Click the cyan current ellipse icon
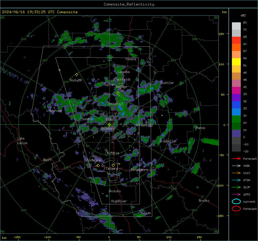The height and width of the screenshot is (241, 258). [236, 201]
